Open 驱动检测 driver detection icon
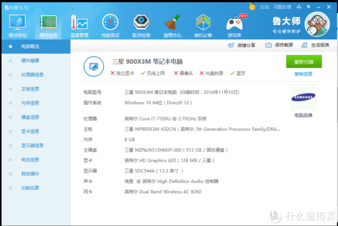Screen dimensions: 338x226 141,26
